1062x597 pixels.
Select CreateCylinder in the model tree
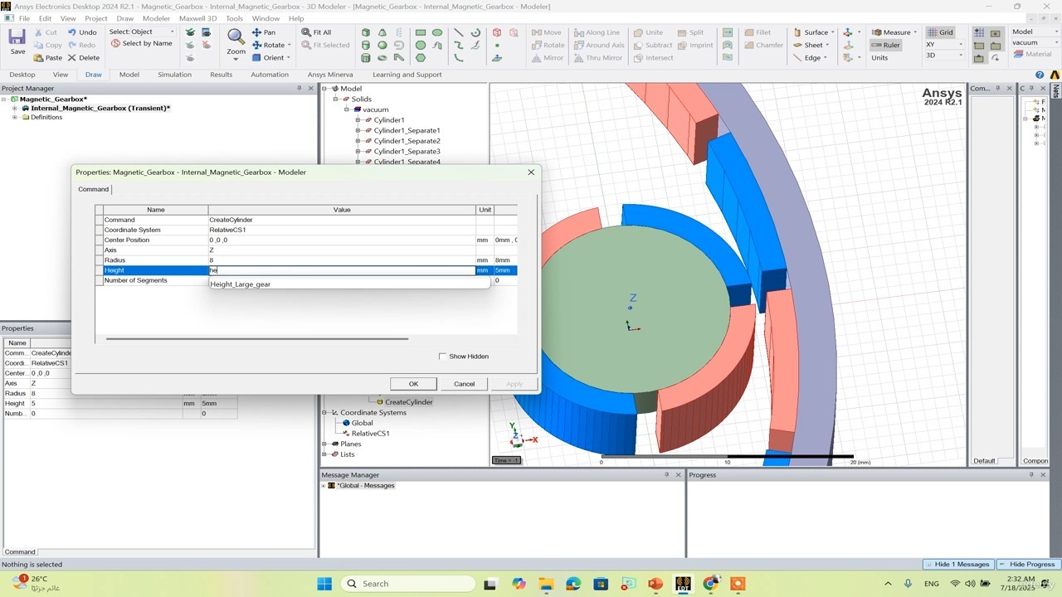point(408,402)
